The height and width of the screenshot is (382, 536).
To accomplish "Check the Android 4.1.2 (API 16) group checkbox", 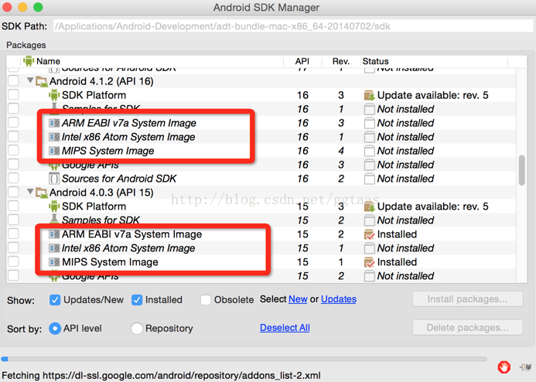I will (x=13, y=81).
